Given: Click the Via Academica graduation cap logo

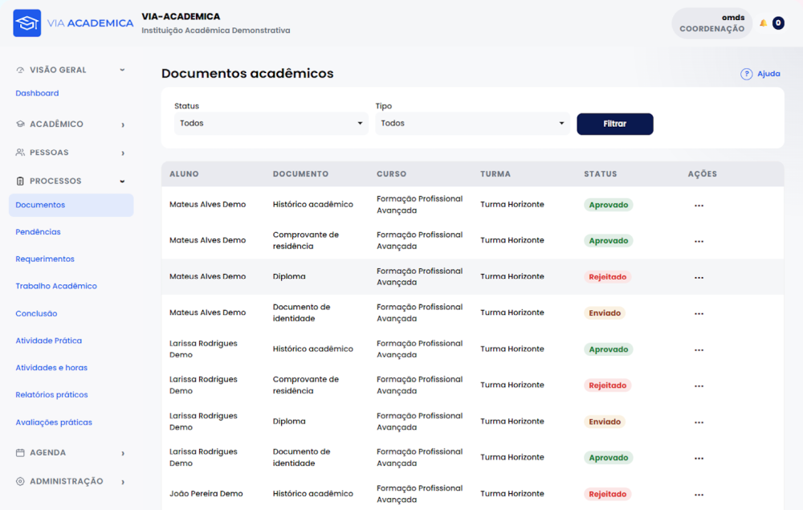Looking at the screenshot, I should [27, 23].
